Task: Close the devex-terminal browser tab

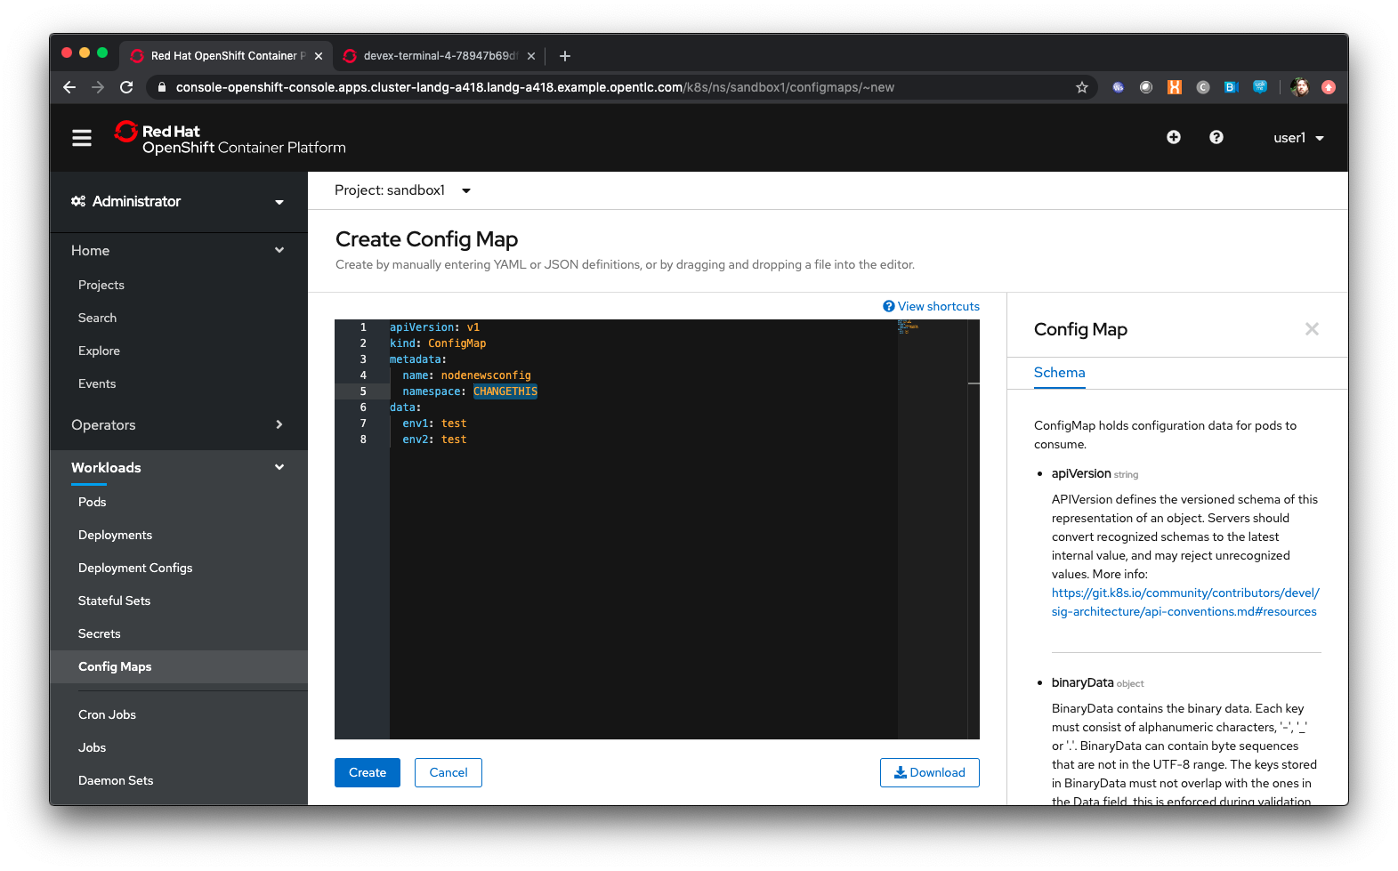Action: click(531, 56)
